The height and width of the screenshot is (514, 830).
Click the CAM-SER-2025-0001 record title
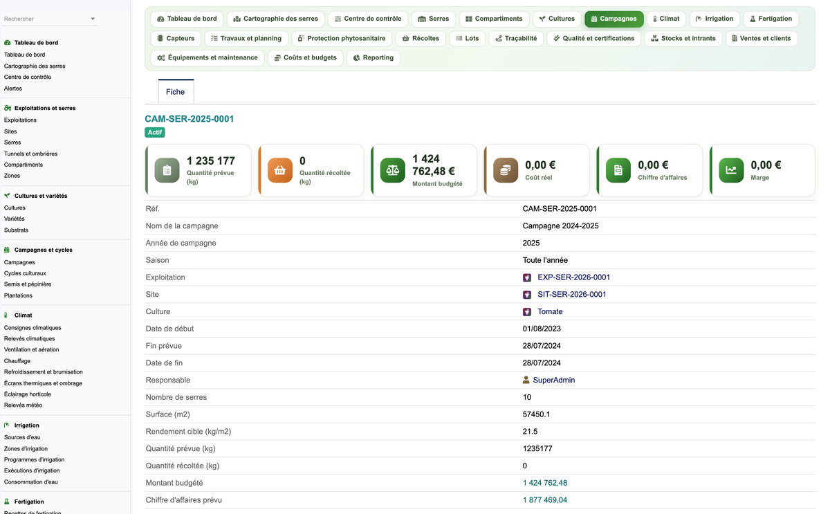click(x=190, y=119)
